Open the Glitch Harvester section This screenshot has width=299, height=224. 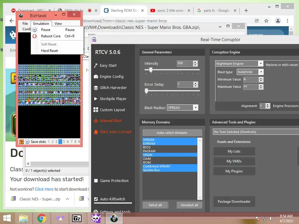[x=110, y=87]
